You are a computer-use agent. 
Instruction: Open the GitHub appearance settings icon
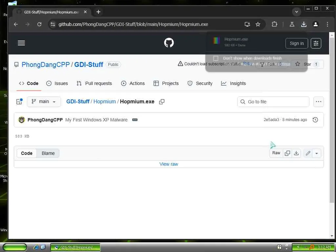point(316,43)
